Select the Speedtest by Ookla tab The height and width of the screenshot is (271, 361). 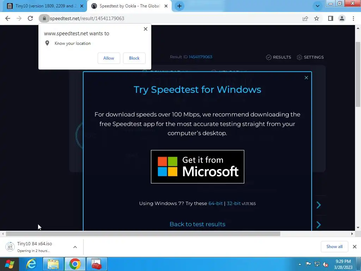pyautogui.click(x=129, y=6)
